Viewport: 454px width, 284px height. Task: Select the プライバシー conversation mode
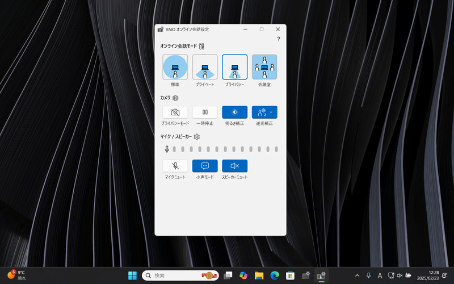[x=234, y=67]
